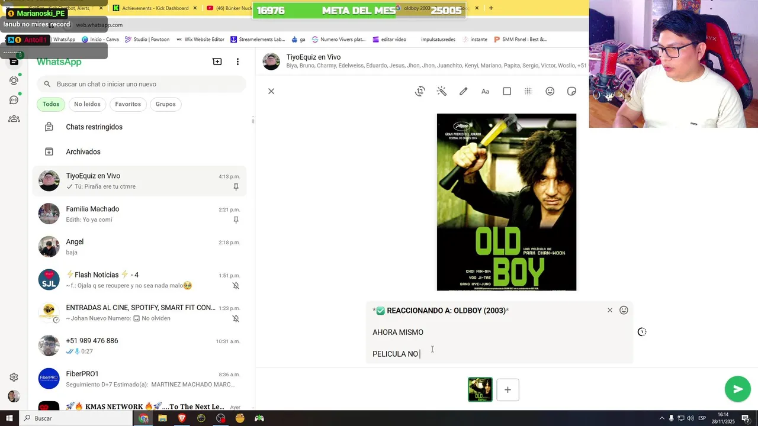Open SMM Panel bookmark
758x426 pixels.
point(520,40)
